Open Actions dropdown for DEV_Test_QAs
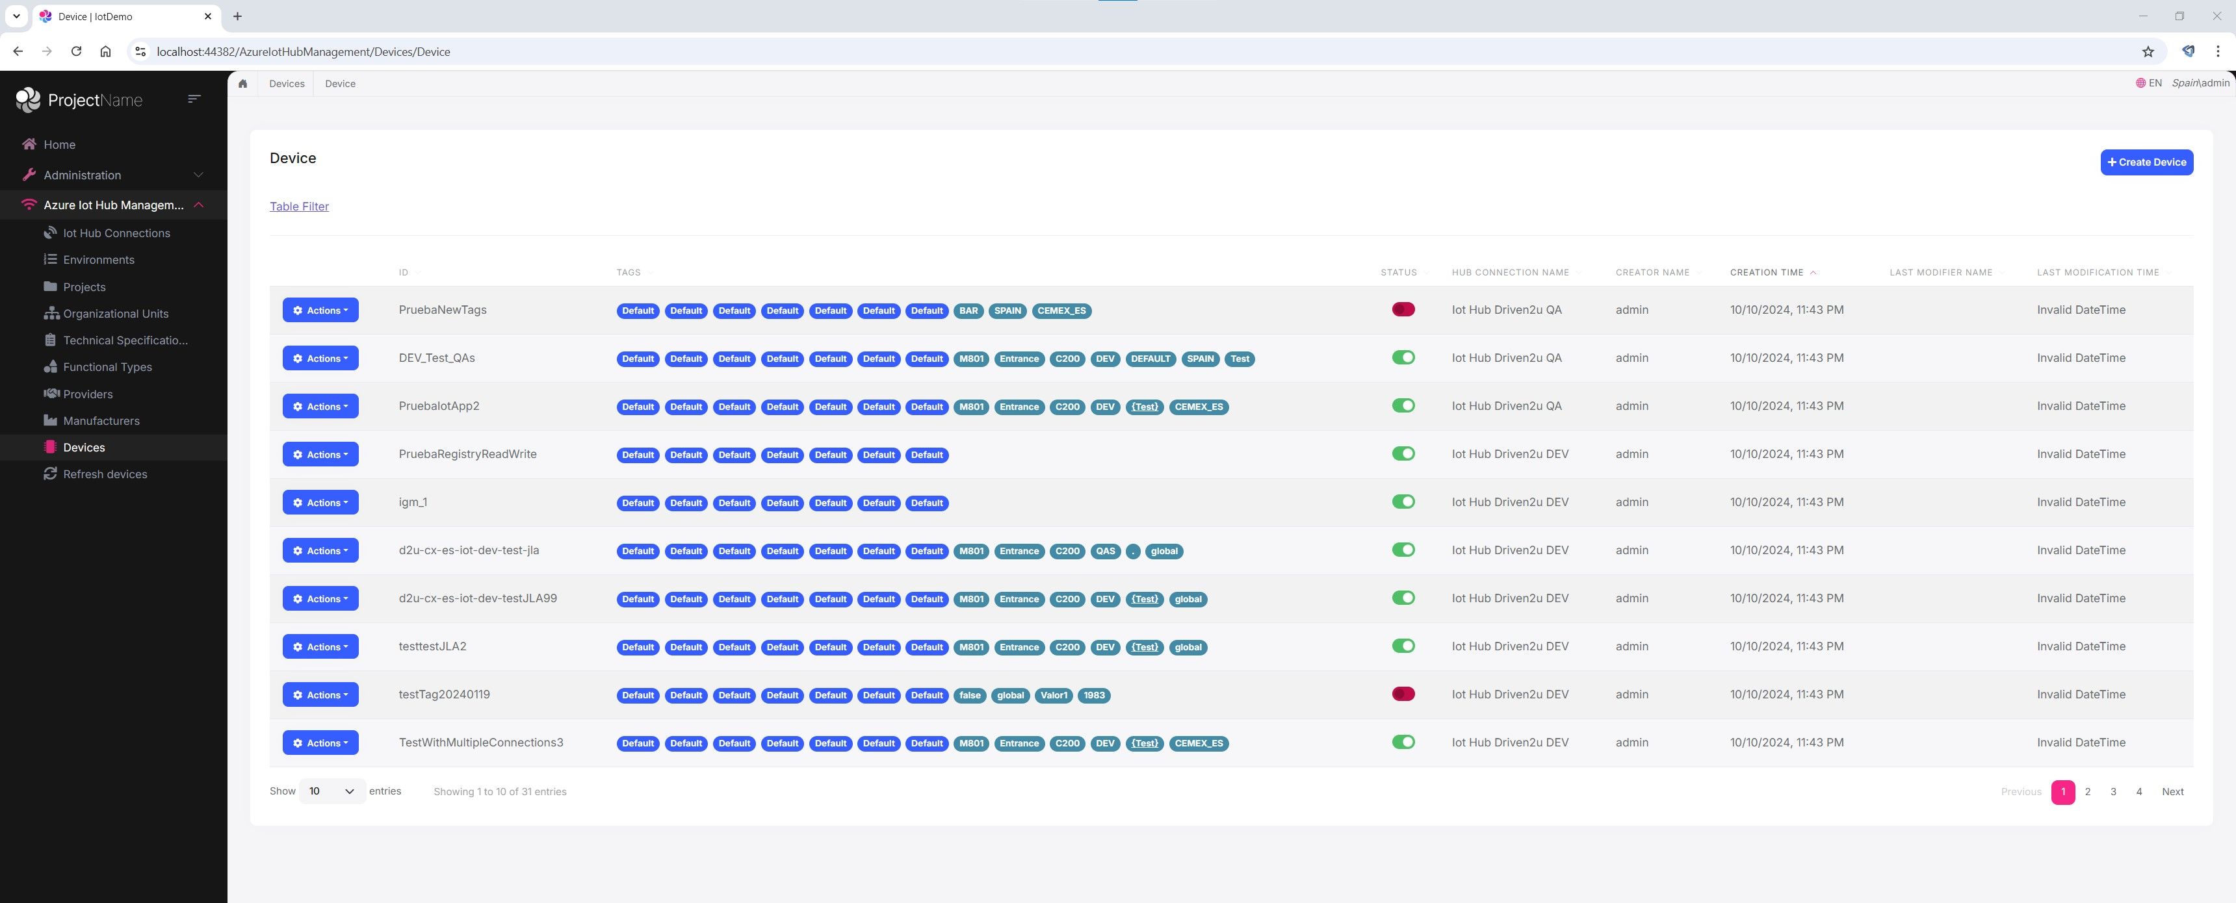 point(320,358)
